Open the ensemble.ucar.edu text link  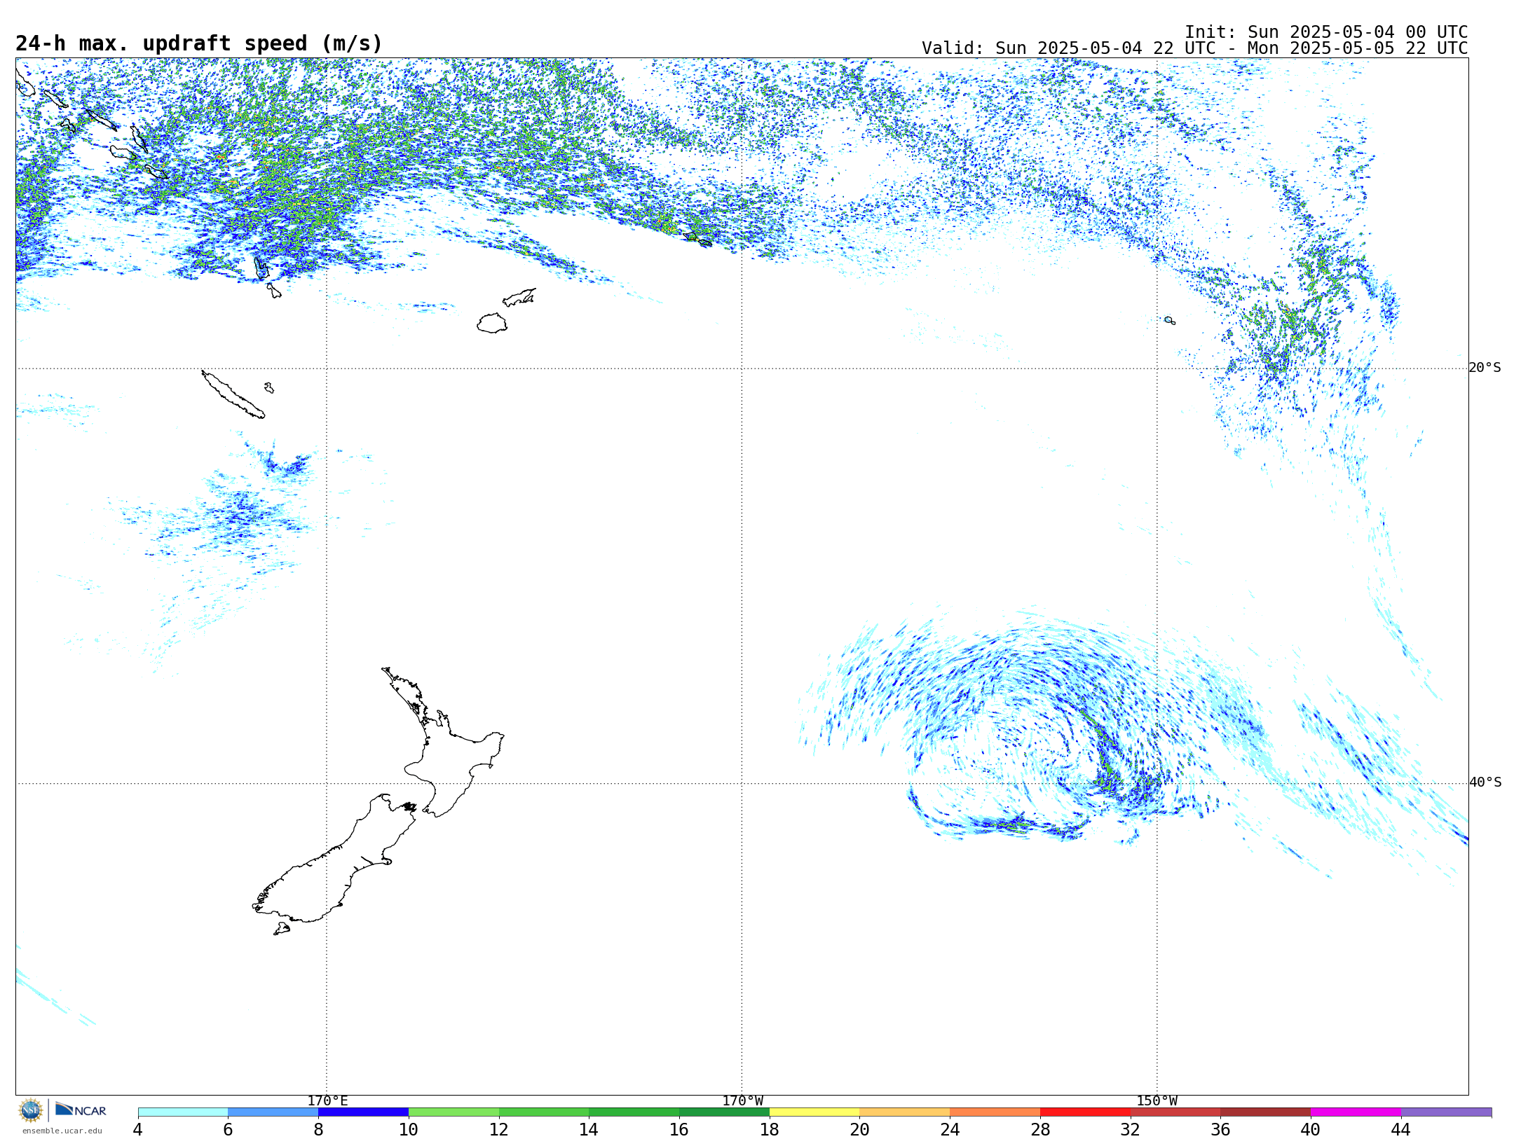click(62, 1130)
